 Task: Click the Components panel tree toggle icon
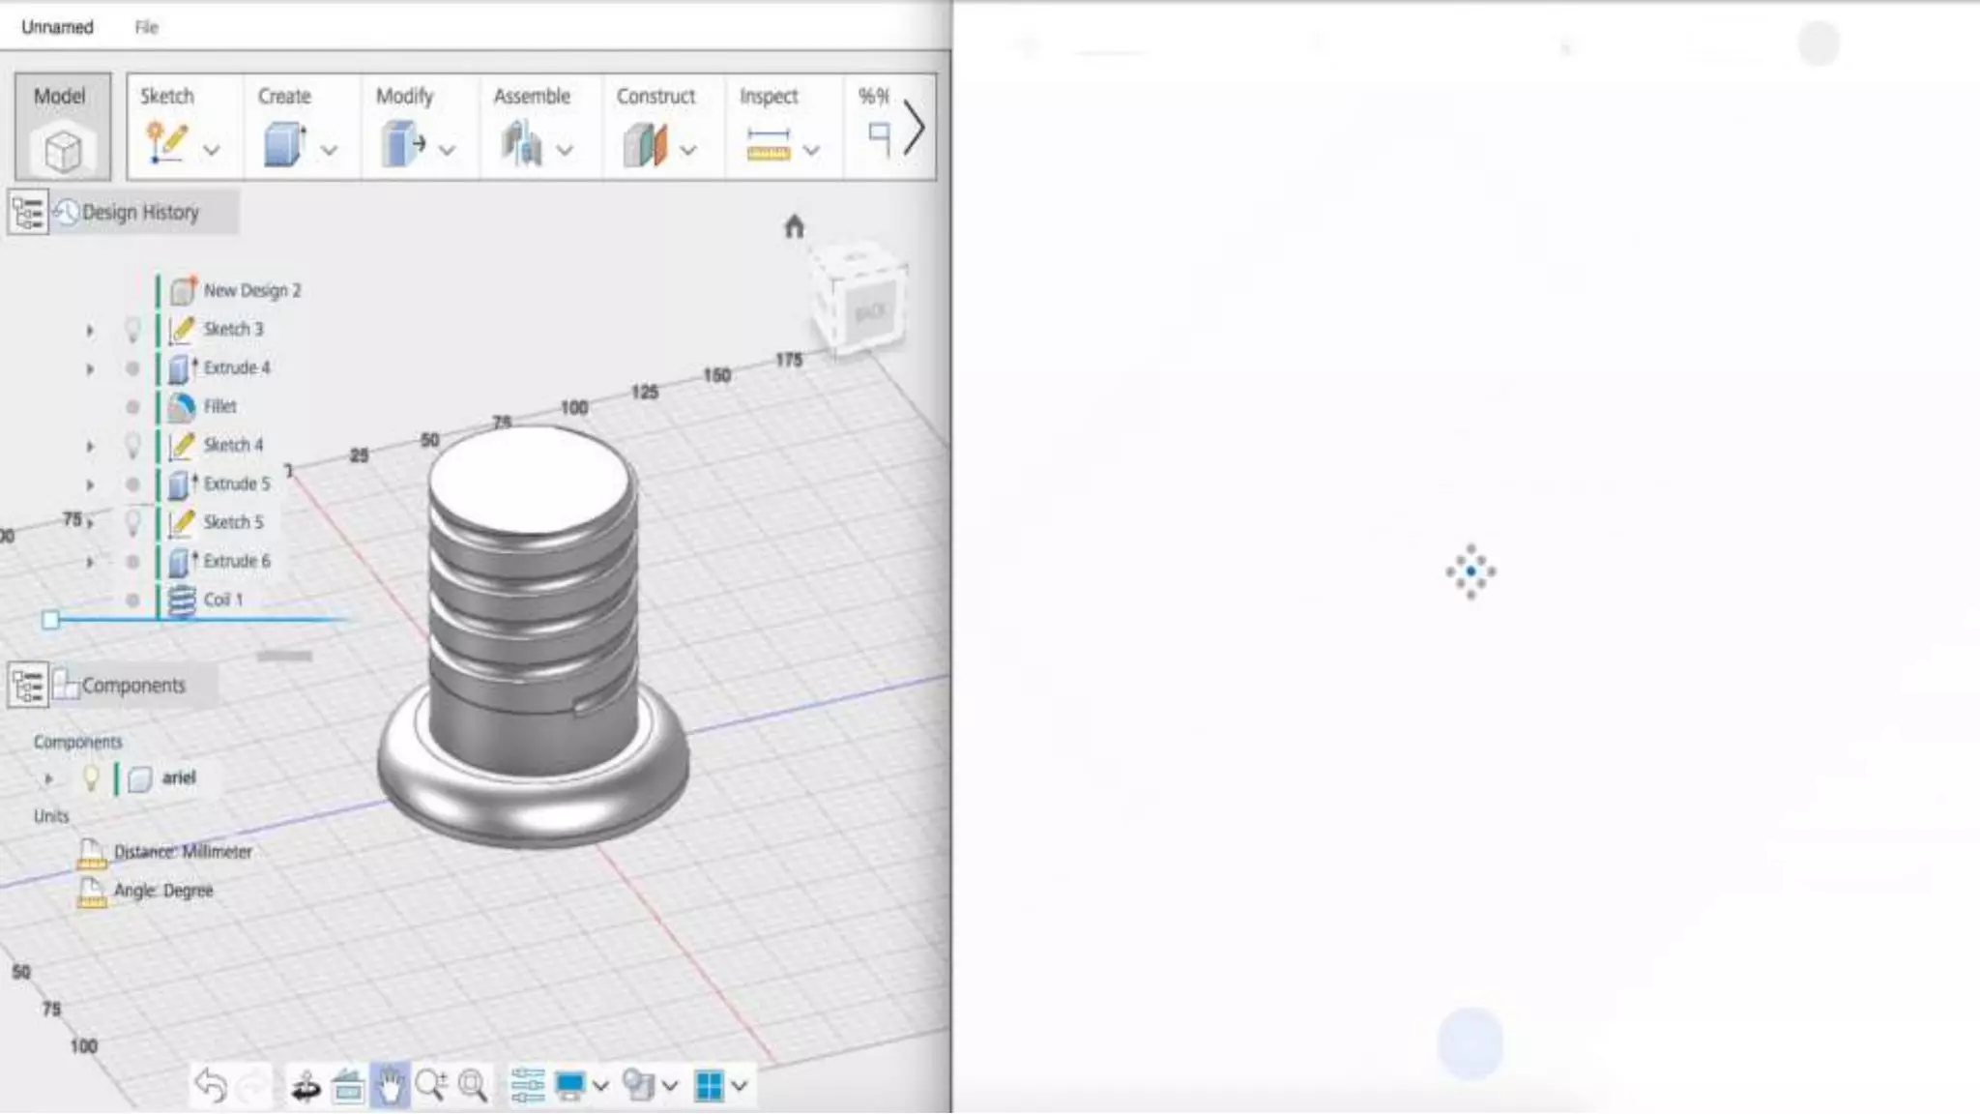coord(28,685)
